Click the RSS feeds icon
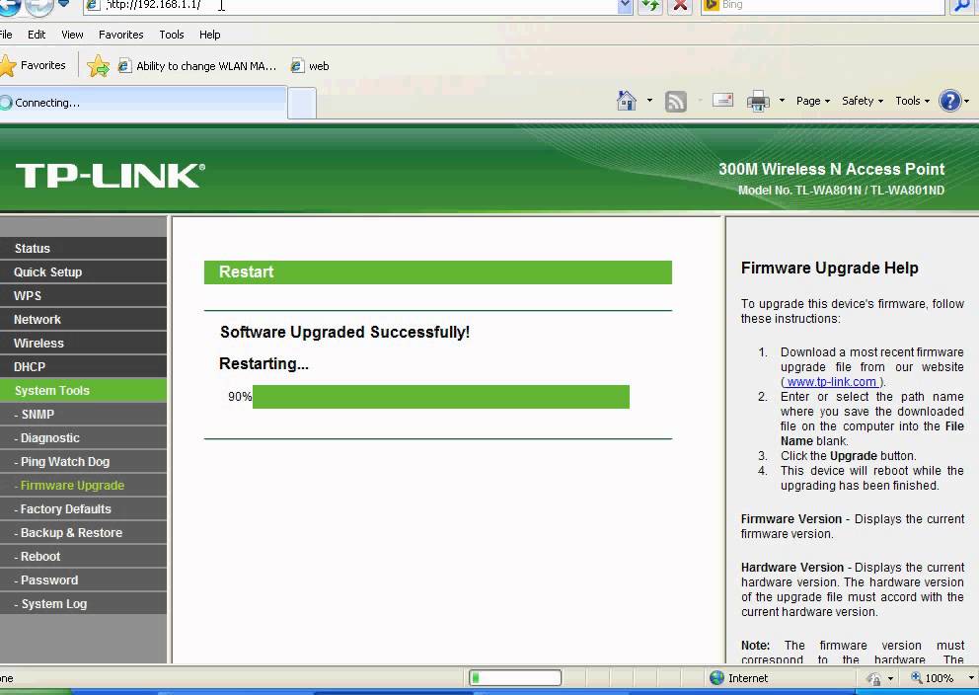The height and width of the screenshot is (695, 979). pyautogui.click(x=676, y=101)
